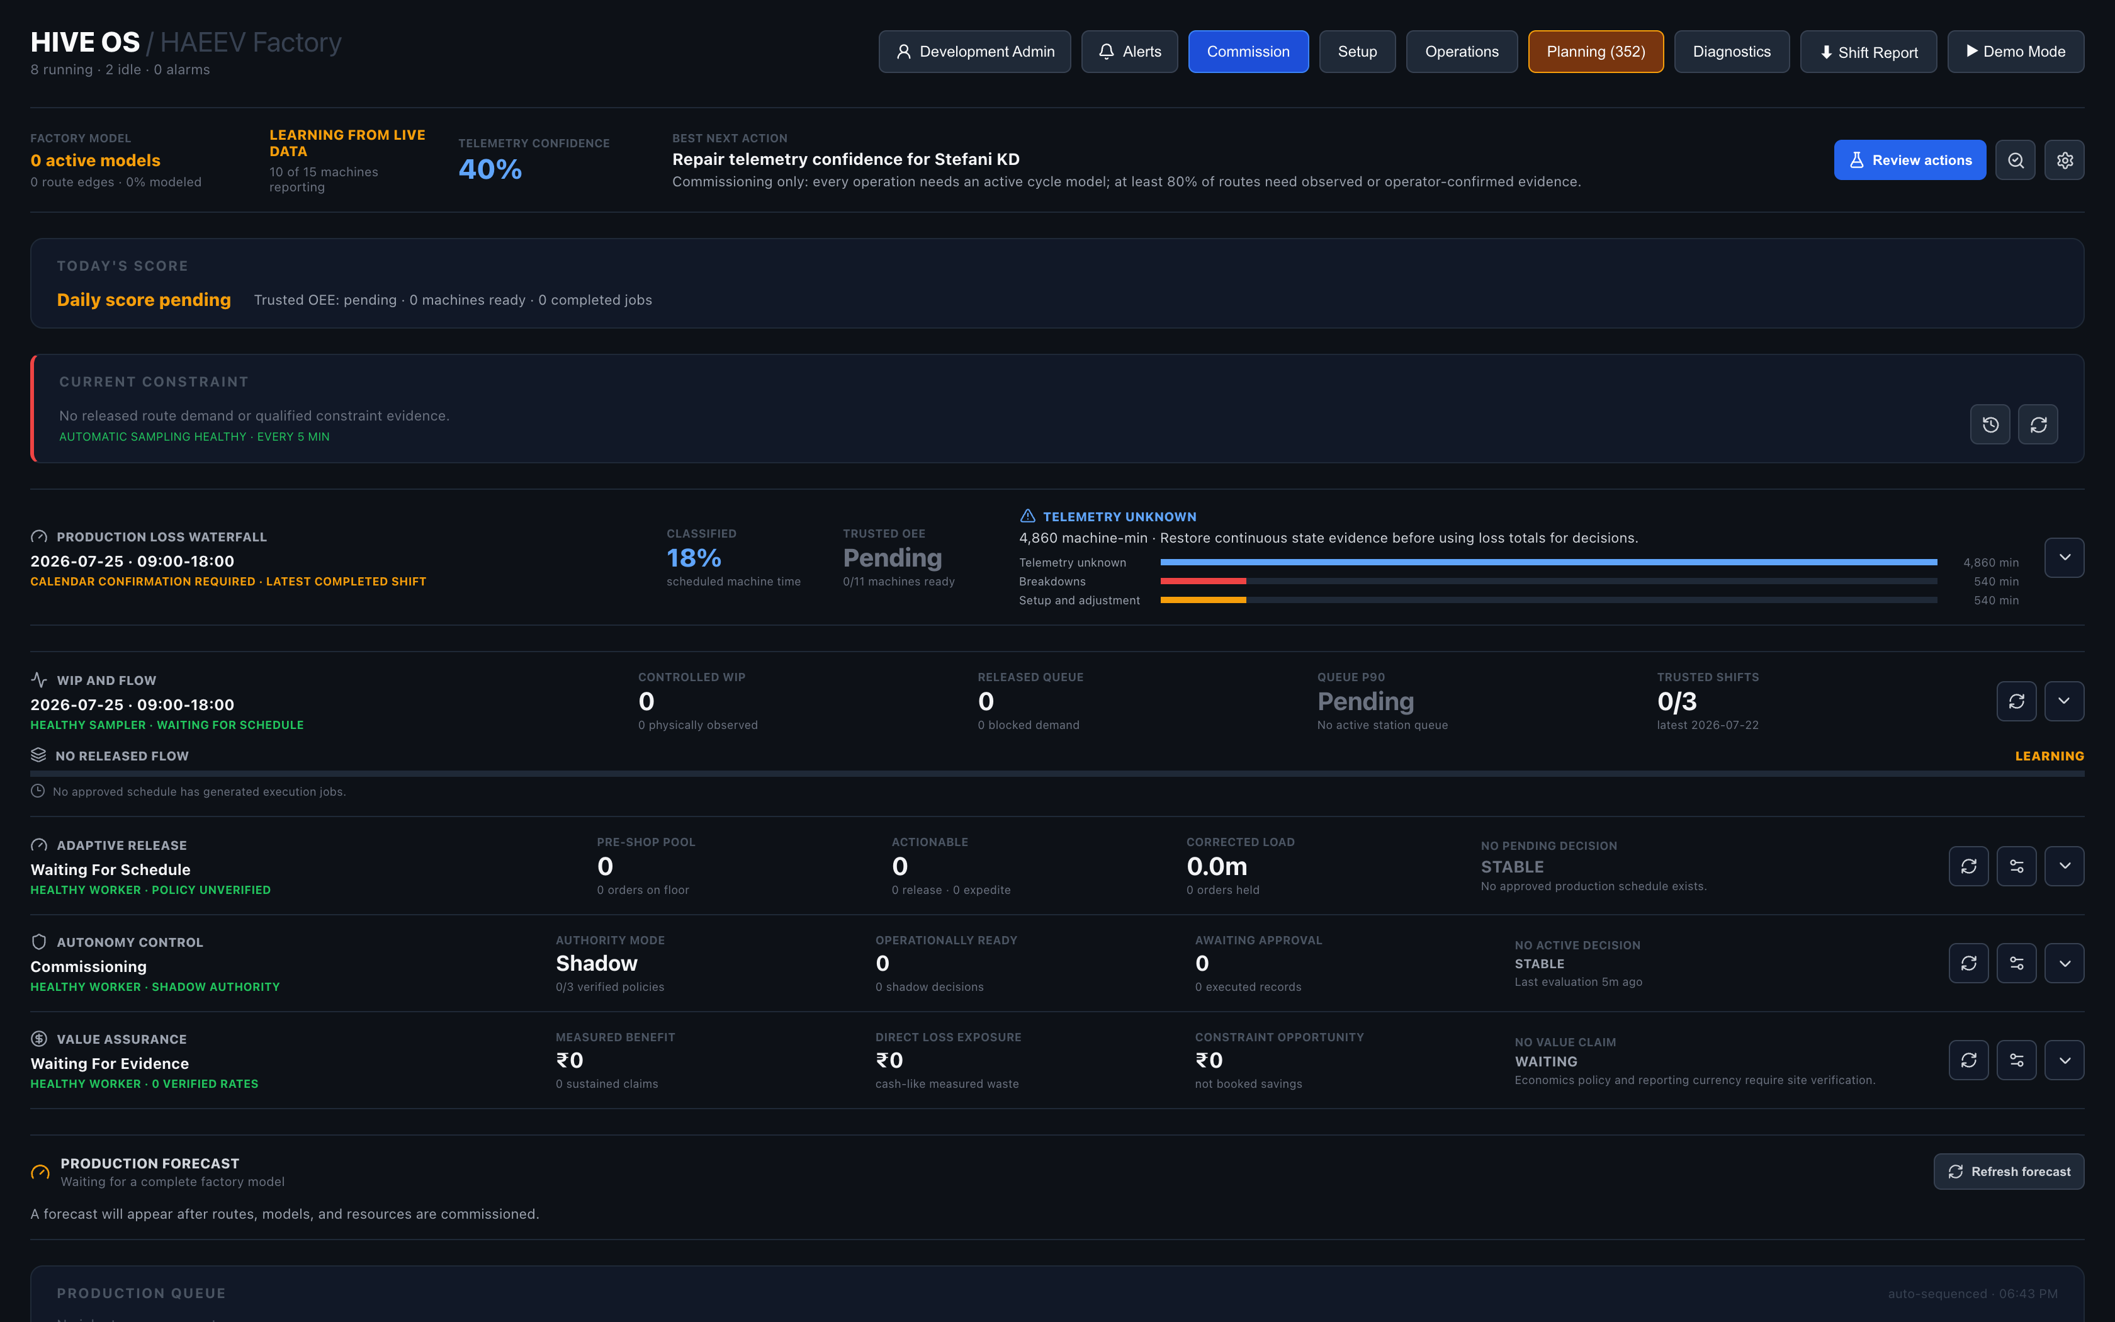This screenshot has height=1322, width=2115.
Task: Click the HIVE OS logo title
Action: 85,42
